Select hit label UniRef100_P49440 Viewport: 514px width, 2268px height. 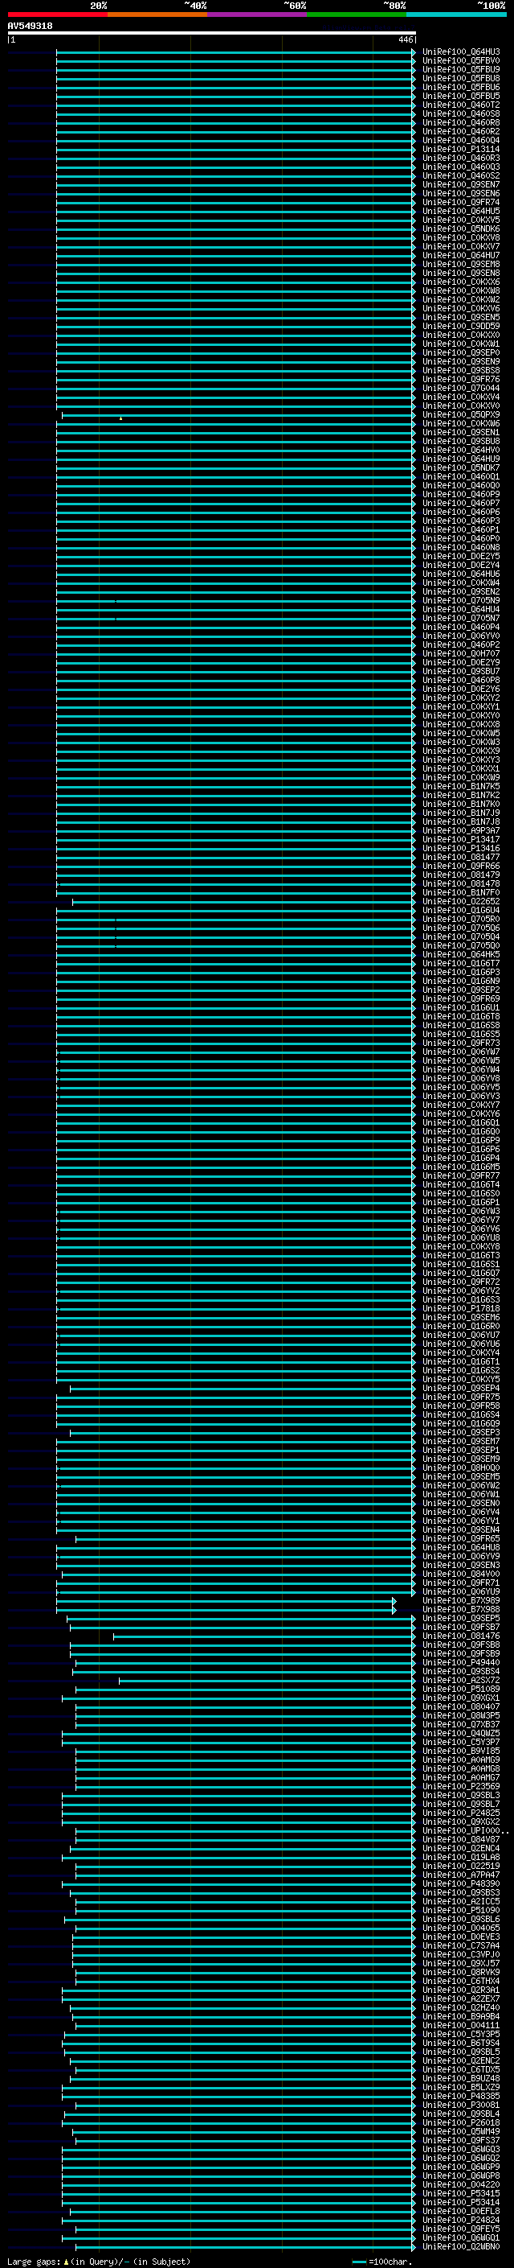point(460,1662)
